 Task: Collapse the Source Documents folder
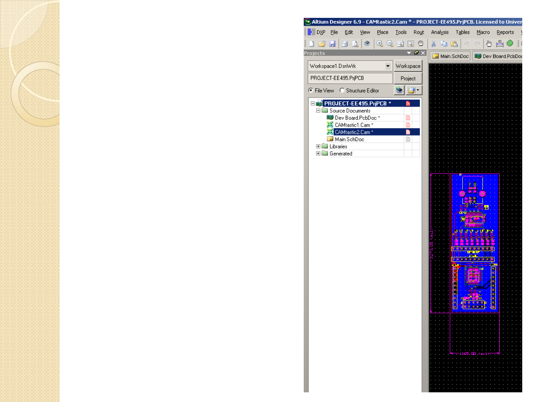[318, 111]
